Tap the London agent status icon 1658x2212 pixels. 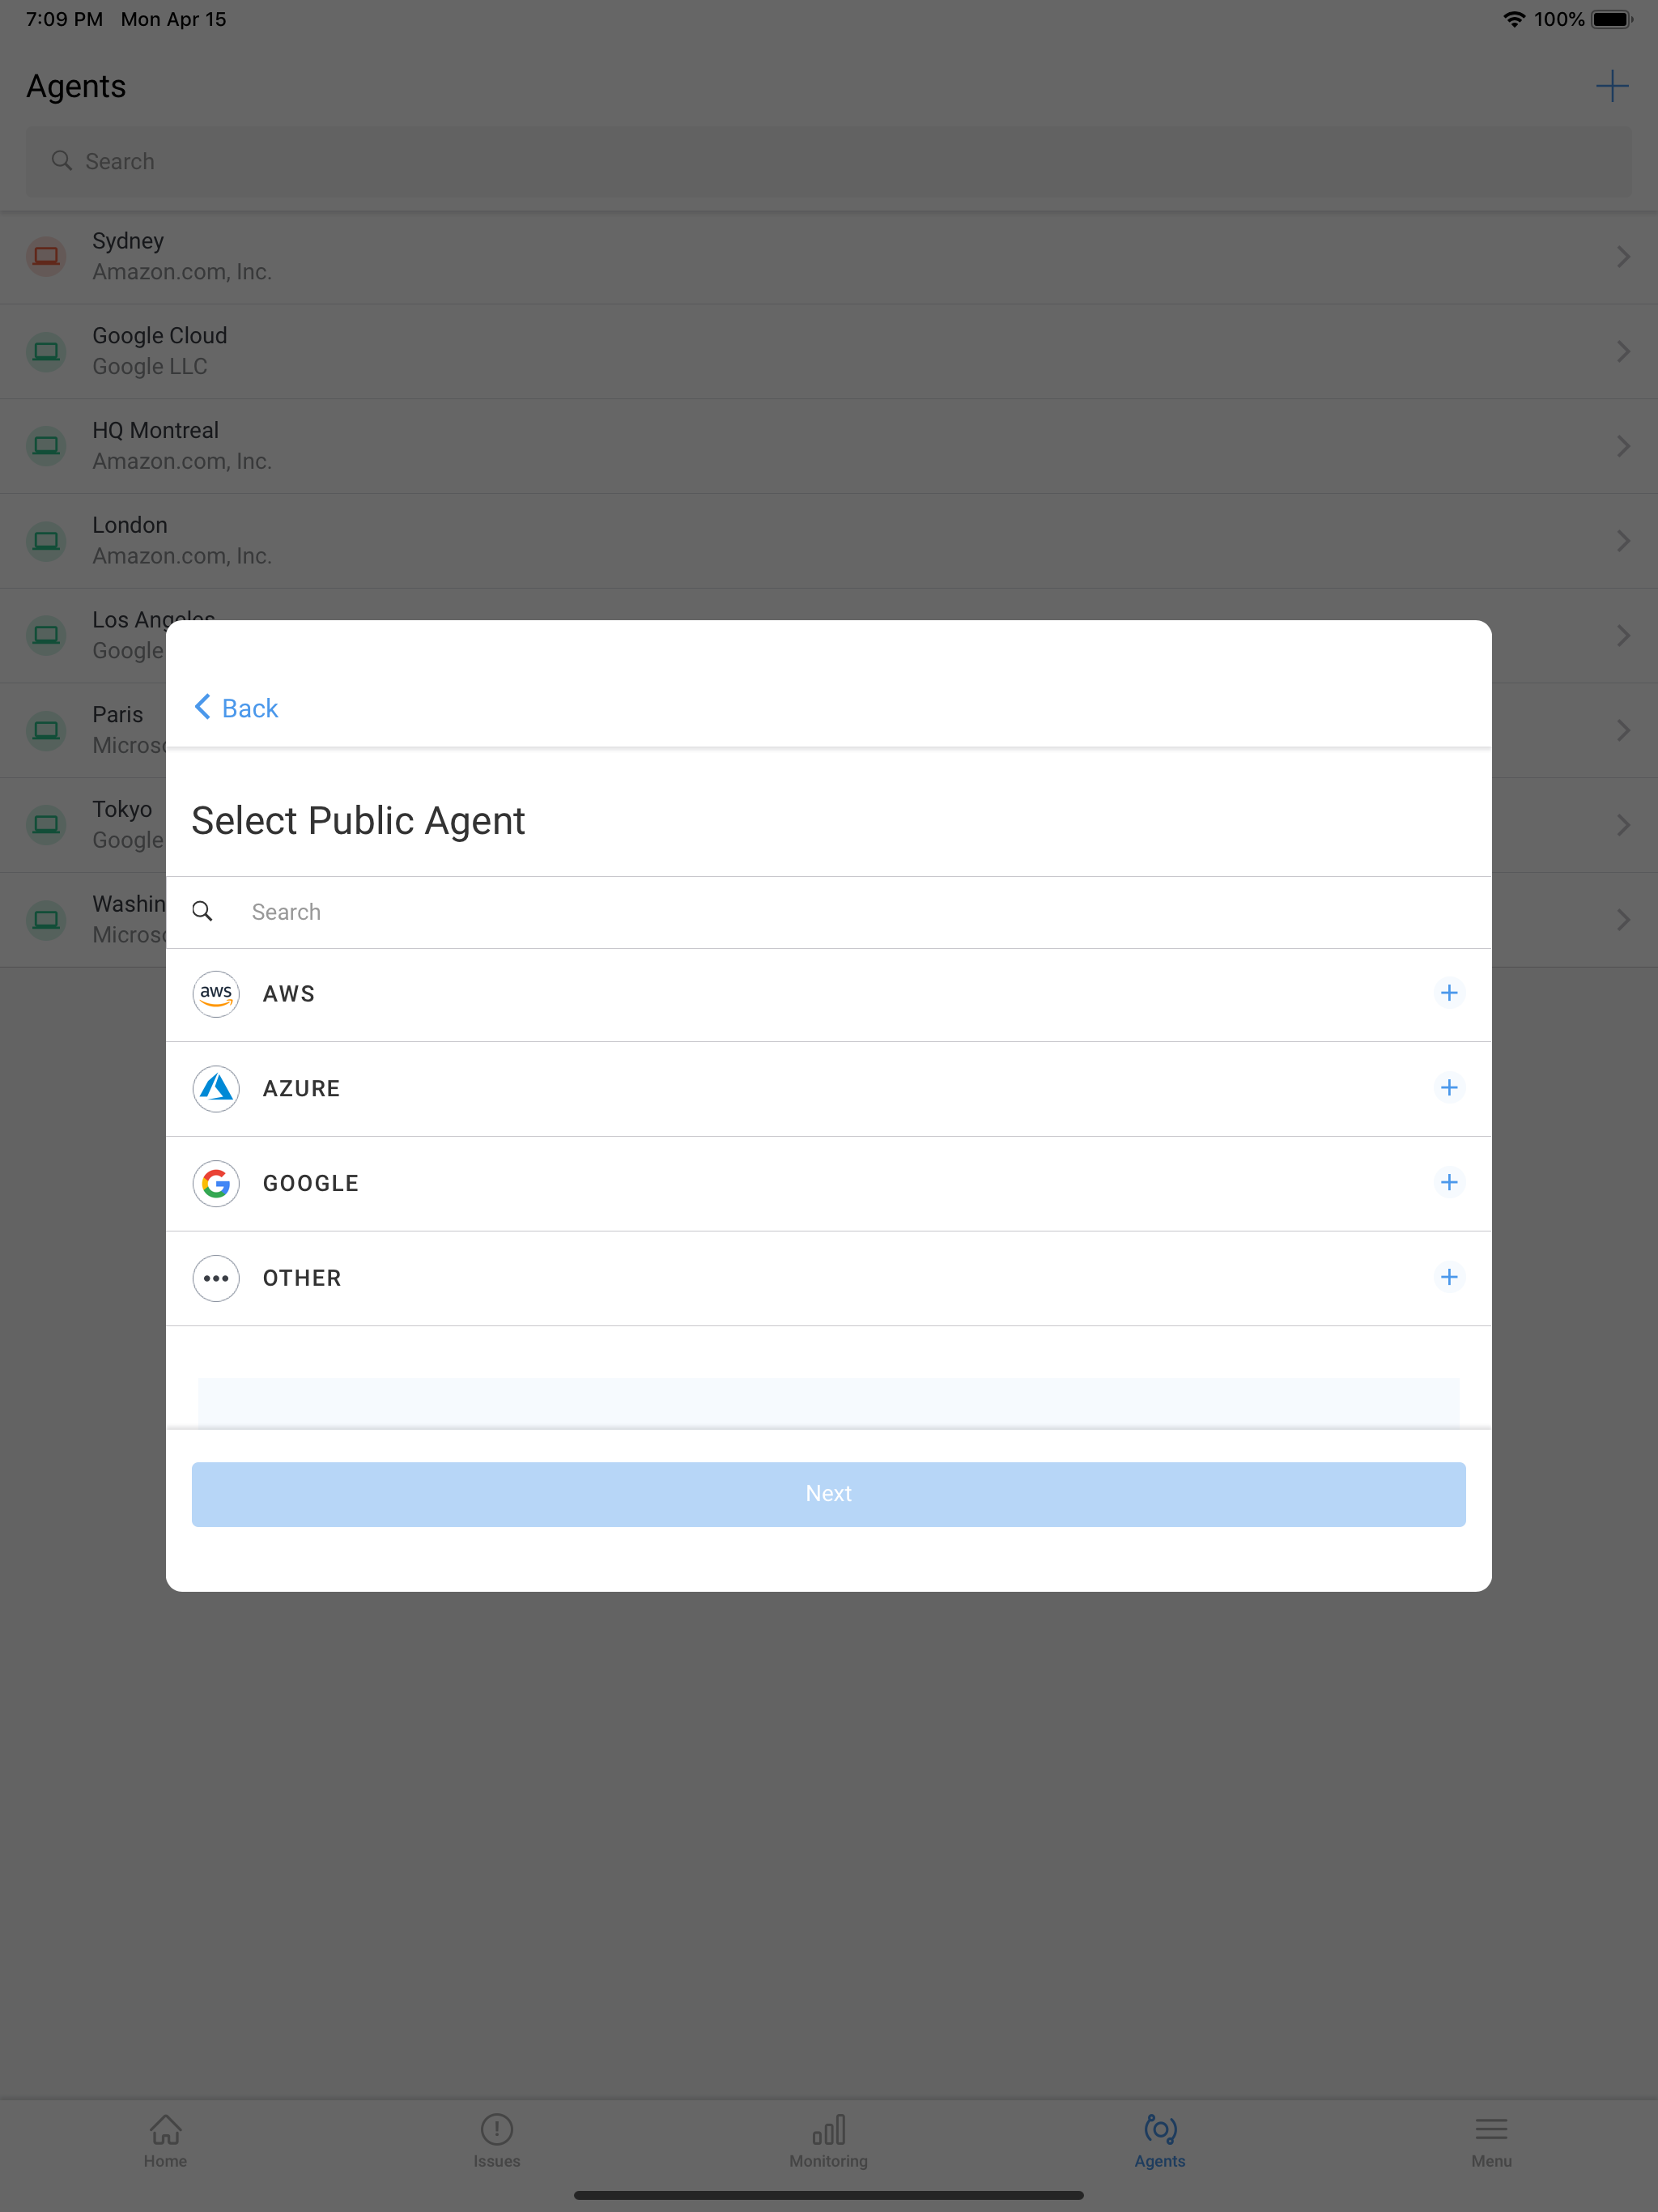[x=46, y=541]
